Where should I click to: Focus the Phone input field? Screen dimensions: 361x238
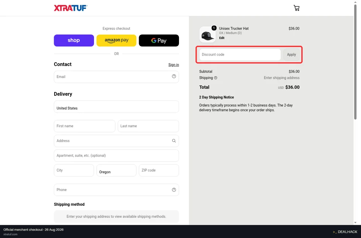point(116,190)
